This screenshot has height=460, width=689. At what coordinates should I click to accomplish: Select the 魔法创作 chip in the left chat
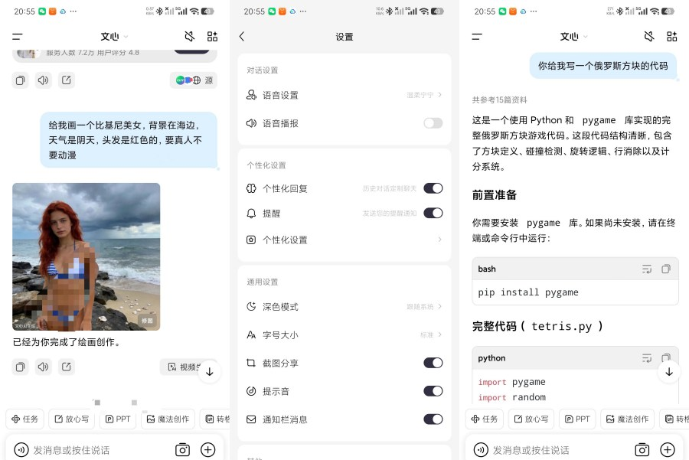click(168, 419)
